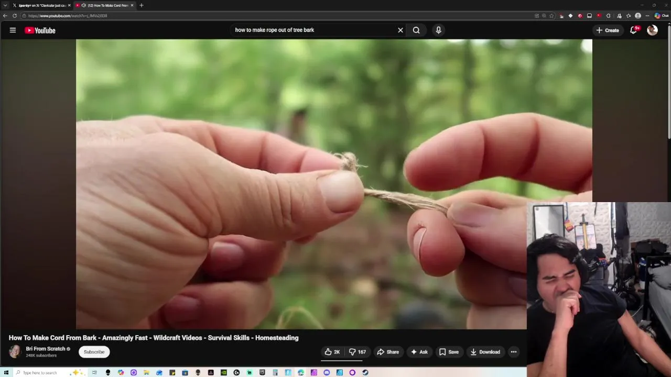Open the Ask AI button
Screen dimensions: 671x377
point(419,352)
